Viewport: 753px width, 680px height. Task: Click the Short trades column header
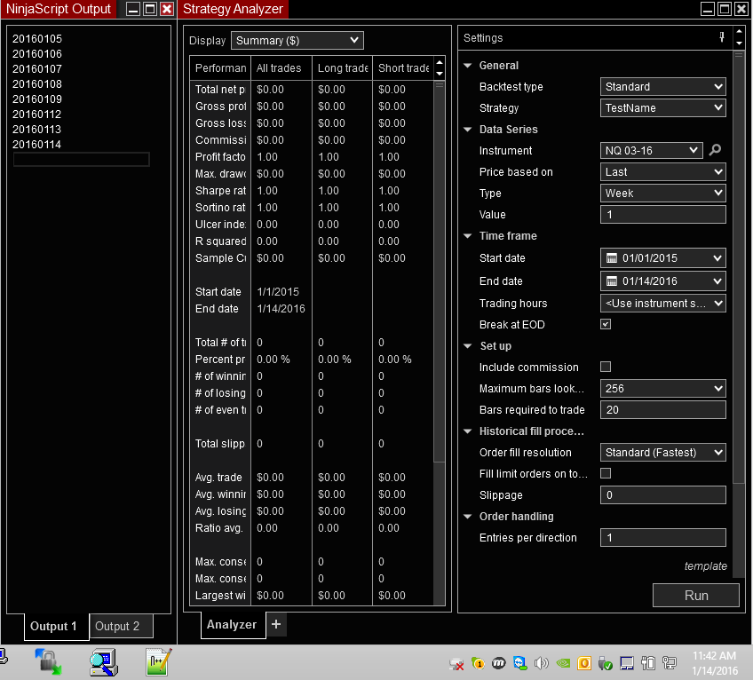(x=403, y=67)
